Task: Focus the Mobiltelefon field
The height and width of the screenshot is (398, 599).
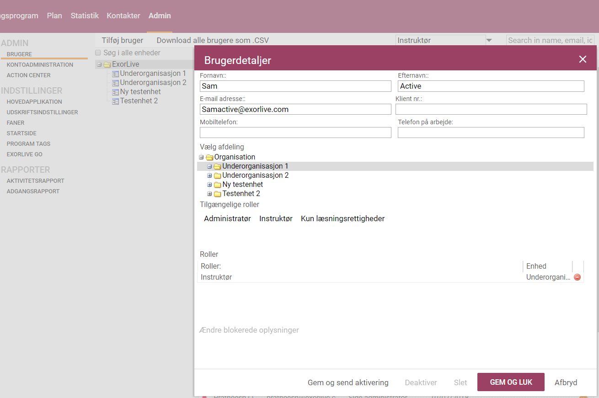Action: click(x=295, y=133)
